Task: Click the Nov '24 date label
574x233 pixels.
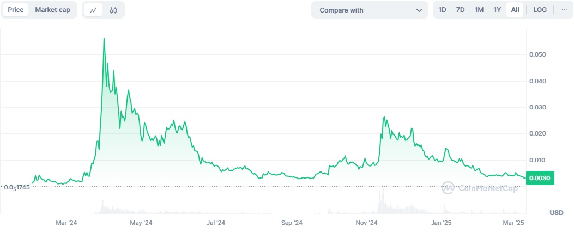Action: click(366, 223)
